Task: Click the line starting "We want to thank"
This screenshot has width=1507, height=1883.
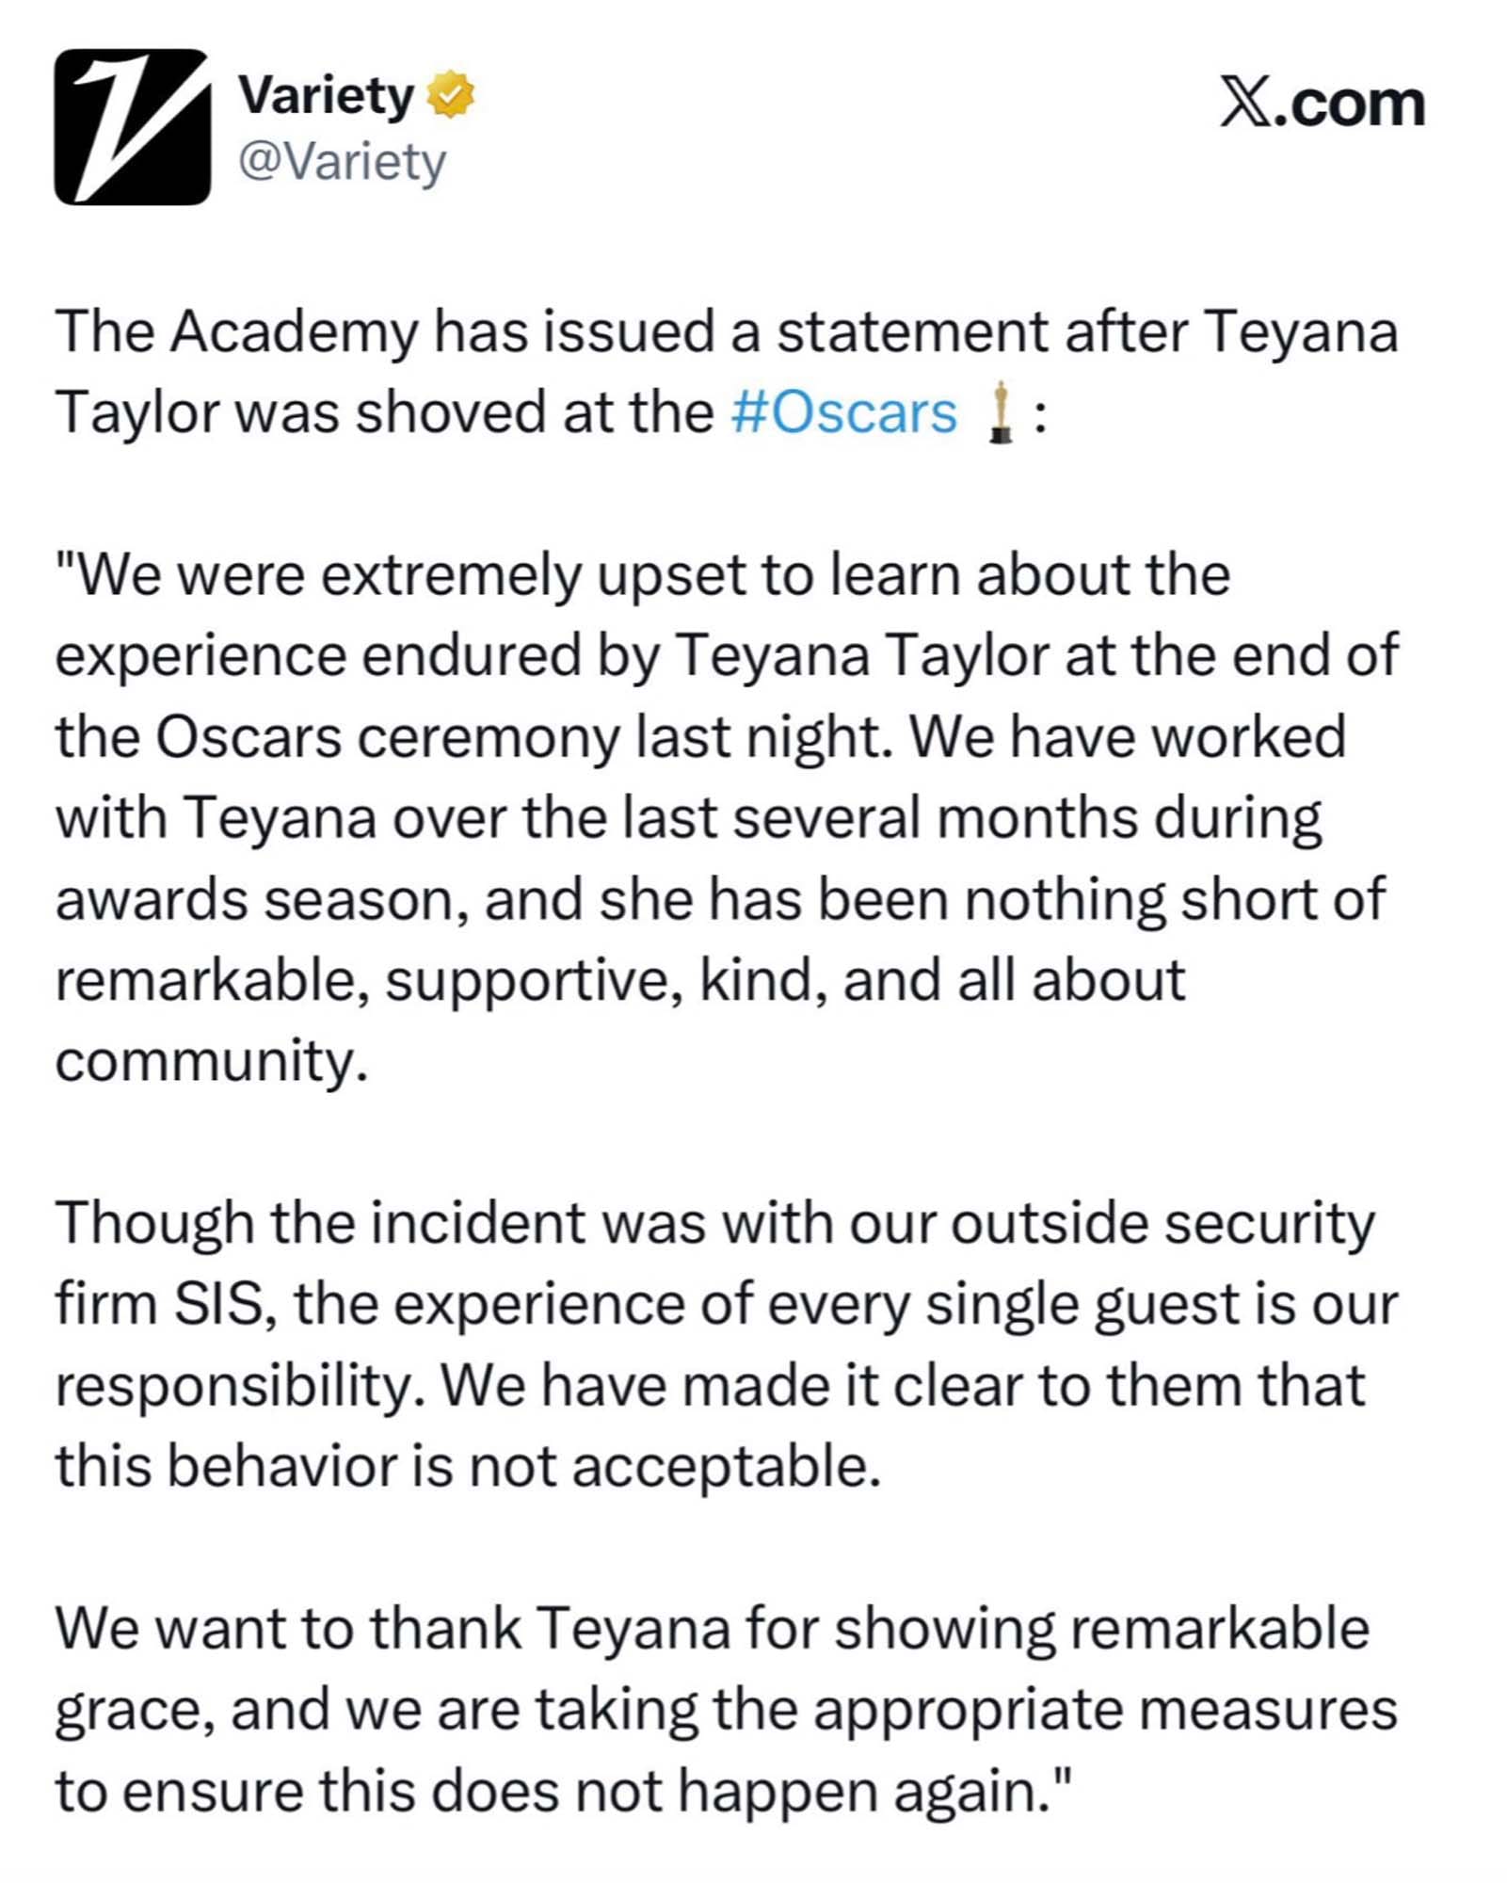Action: [x=712, y=1629]
